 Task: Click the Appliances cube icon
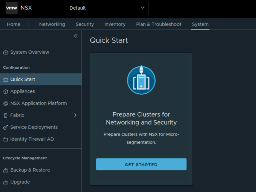tap(5, 92)
